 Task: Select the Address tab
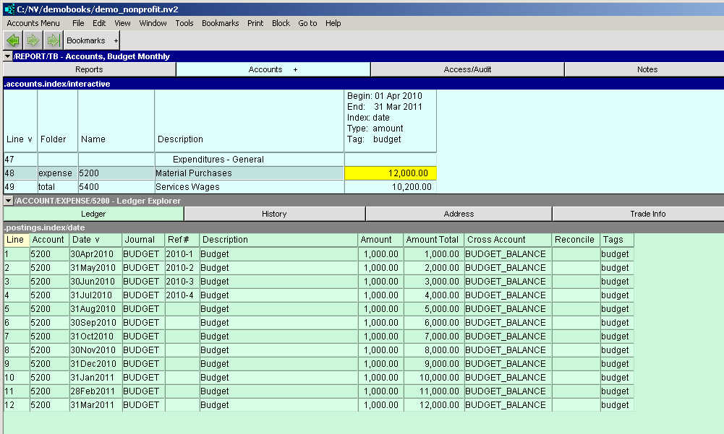(459, 214)
